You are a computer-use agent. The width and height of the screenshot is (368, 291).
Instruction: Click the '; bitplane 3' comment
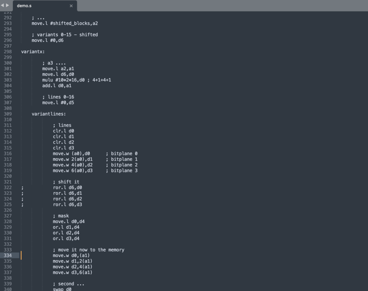pos(121,171)
